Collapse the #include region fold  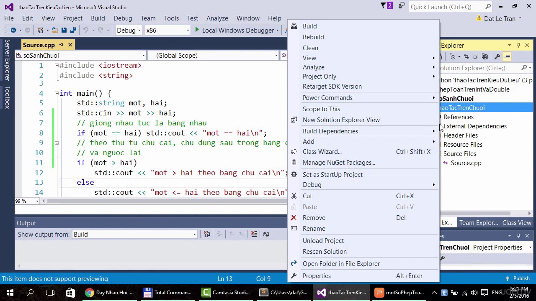tap(57, 65)
